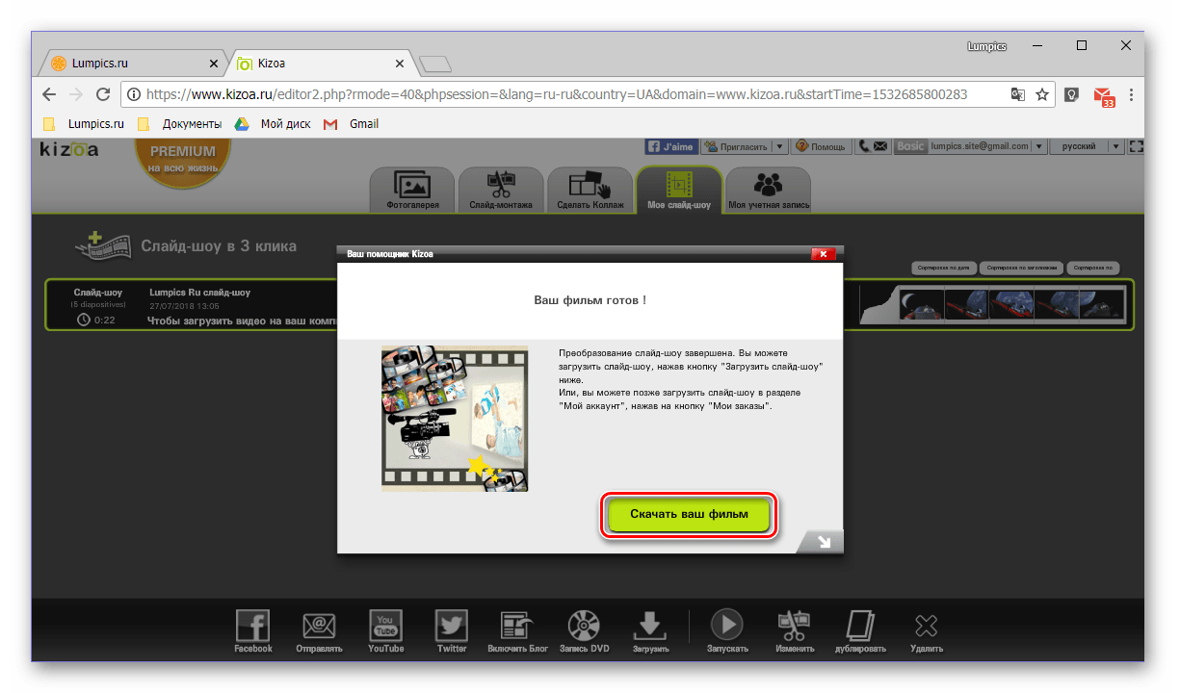Image resolution: width=1180 pixels, height=693 pixels.
Task: Click the Помощь help button
Action: [820, 146]
